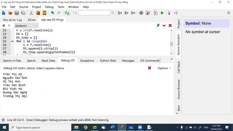
Task: Open the Source menu
Action: 23,7
